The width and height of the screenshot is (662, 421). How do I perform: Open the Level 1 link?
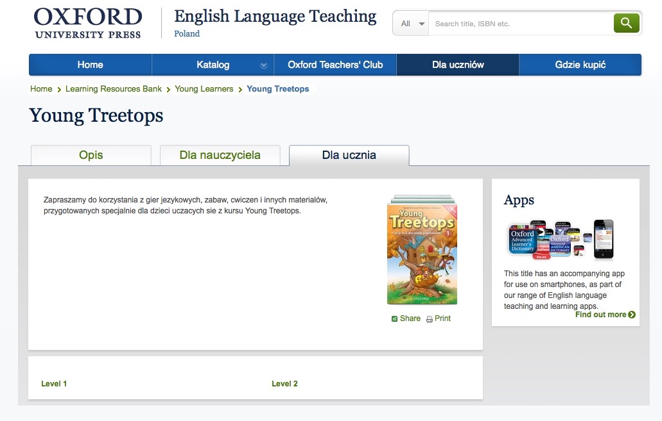click(54, 384)
